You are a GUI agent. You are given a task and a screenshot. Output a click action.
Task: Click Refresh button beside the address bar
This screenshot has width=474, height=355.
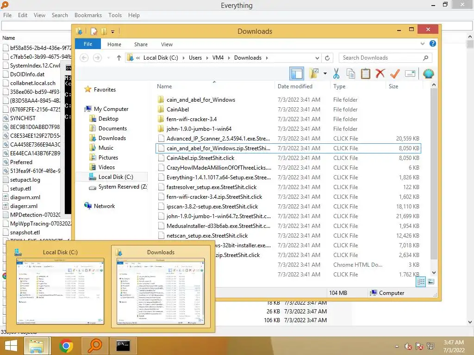click(x=327, y=58)
